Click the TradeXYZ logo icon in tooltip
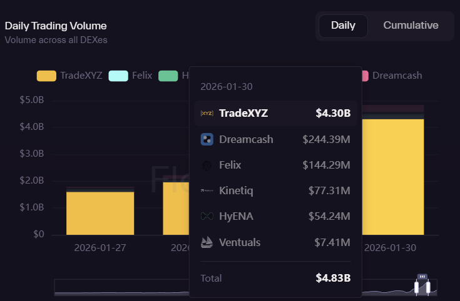The image size is (460, 301). [207, 114]
